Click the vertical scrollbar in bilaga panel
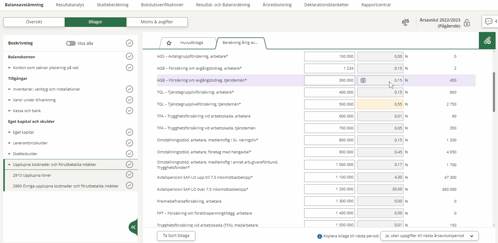Viewport: 498px width, 243px height. click(x=494, y=92)
